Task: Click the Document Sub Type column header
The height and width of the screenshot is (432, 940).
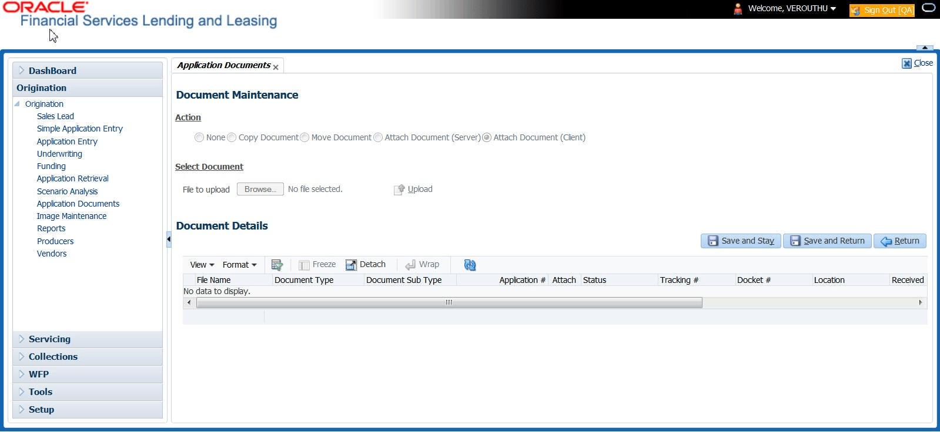Action: tap(410, 280)
